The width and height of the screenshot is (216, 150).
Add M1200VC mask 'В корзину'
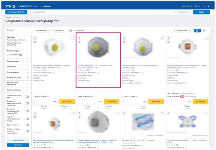[156, 102]
